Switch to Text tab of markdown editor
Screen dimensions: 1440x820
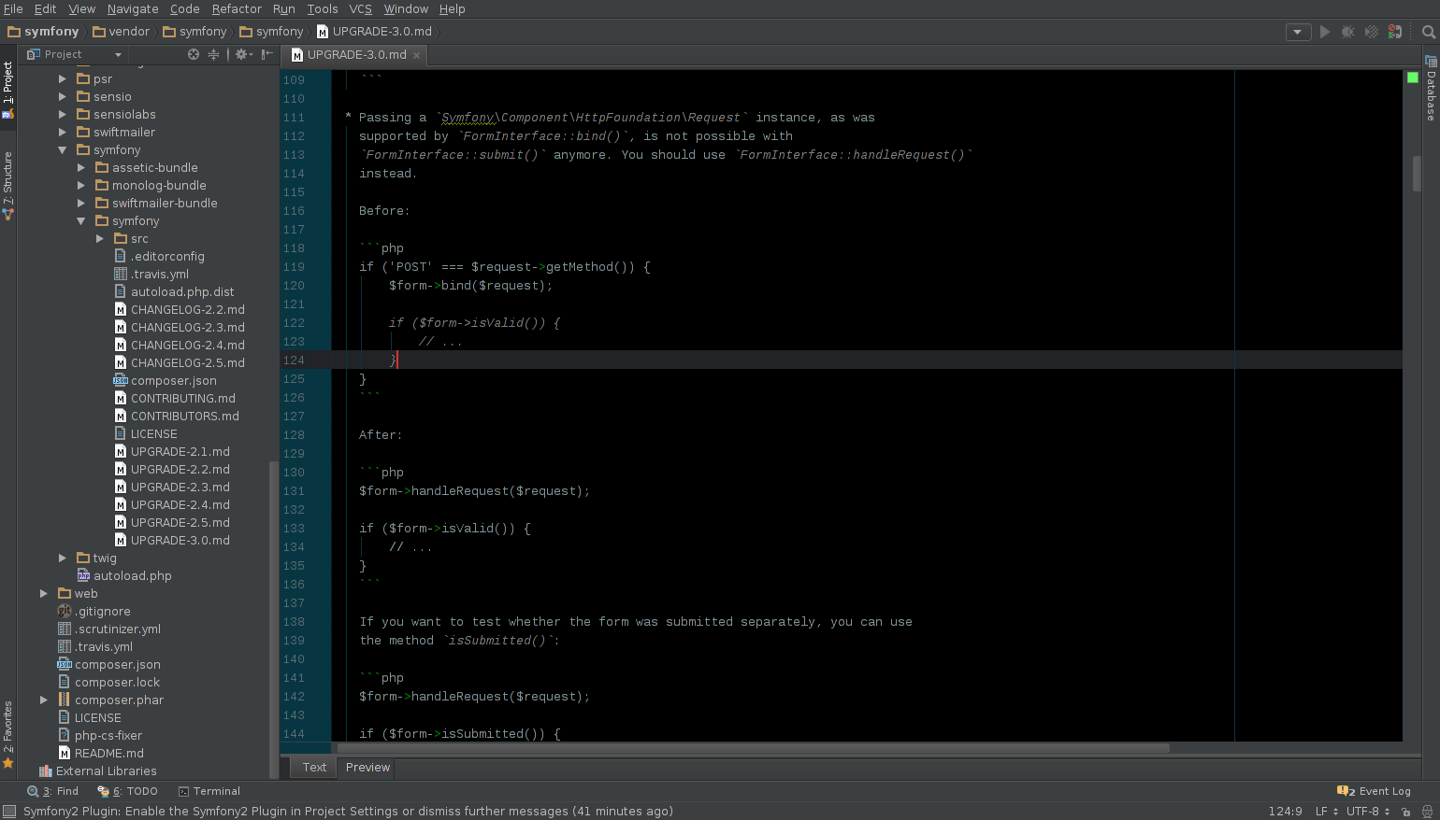[x=314, y=768]
